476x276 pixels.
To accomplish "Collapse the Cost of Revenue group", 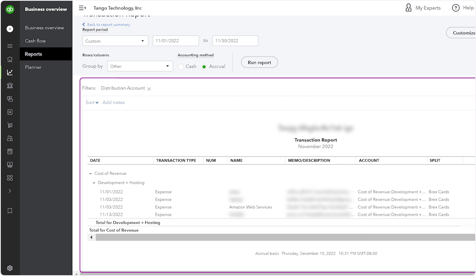I will pos(90,174).
